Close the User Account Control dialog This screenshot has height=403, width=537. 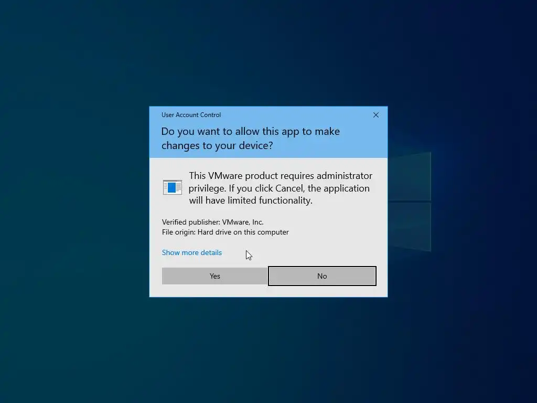pyautogui.click(x=375, y=115)
